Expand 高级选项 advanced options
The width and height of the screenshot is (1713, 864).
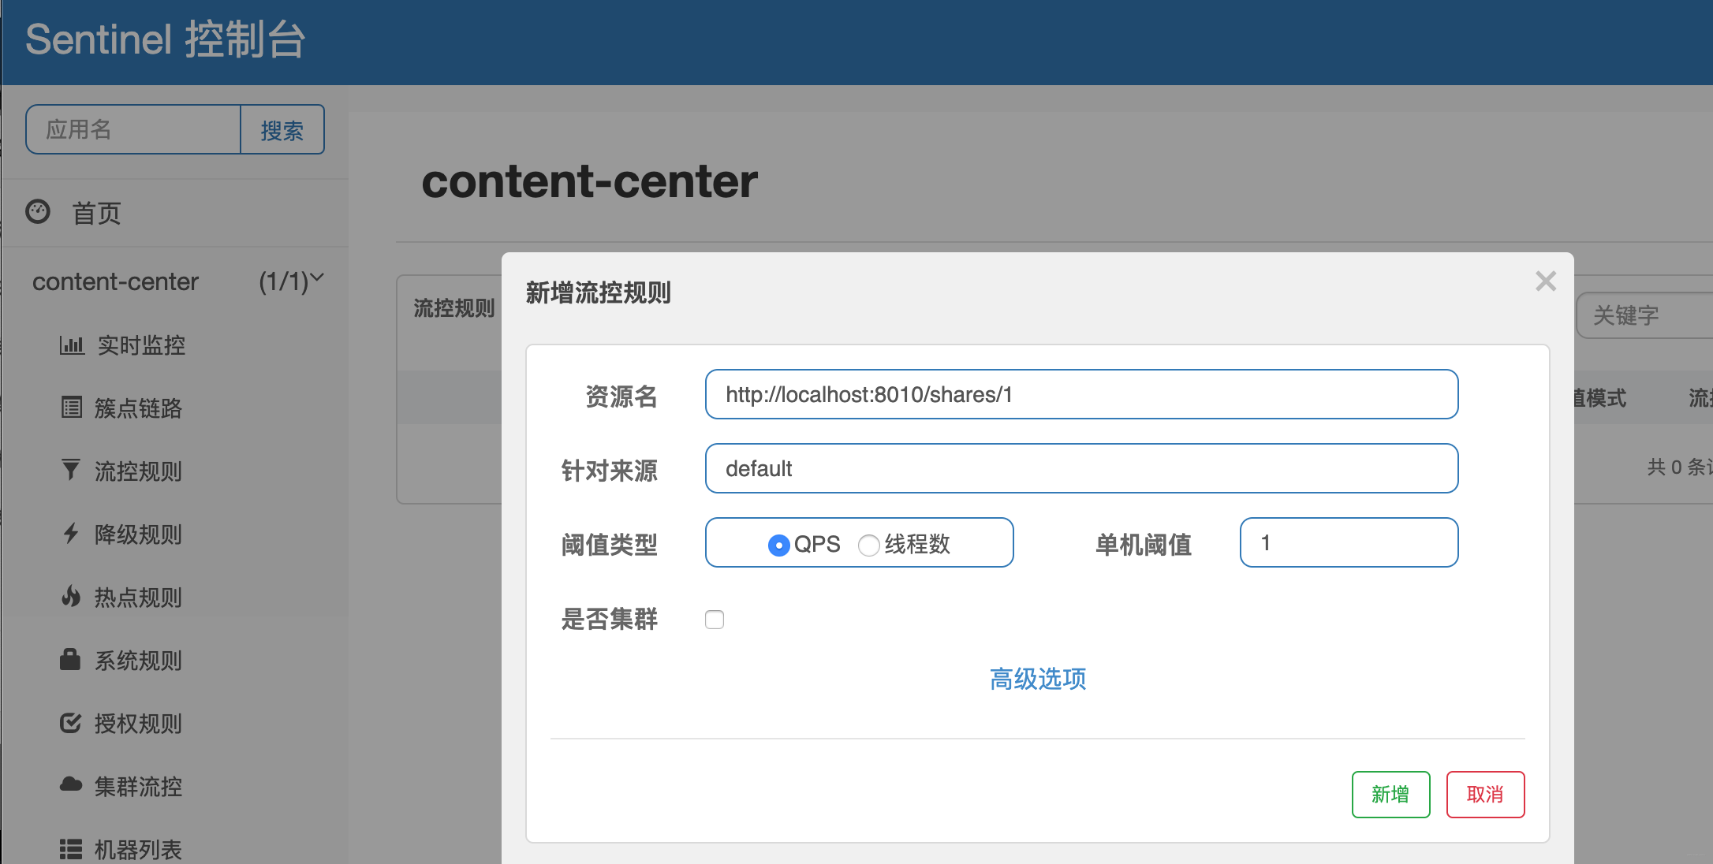[x=1038, y=679]
